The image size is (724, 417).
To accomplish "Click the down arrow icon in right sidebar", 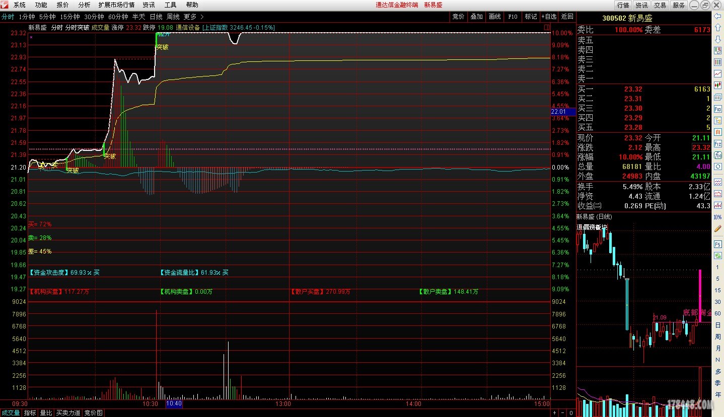I will 718,39.
